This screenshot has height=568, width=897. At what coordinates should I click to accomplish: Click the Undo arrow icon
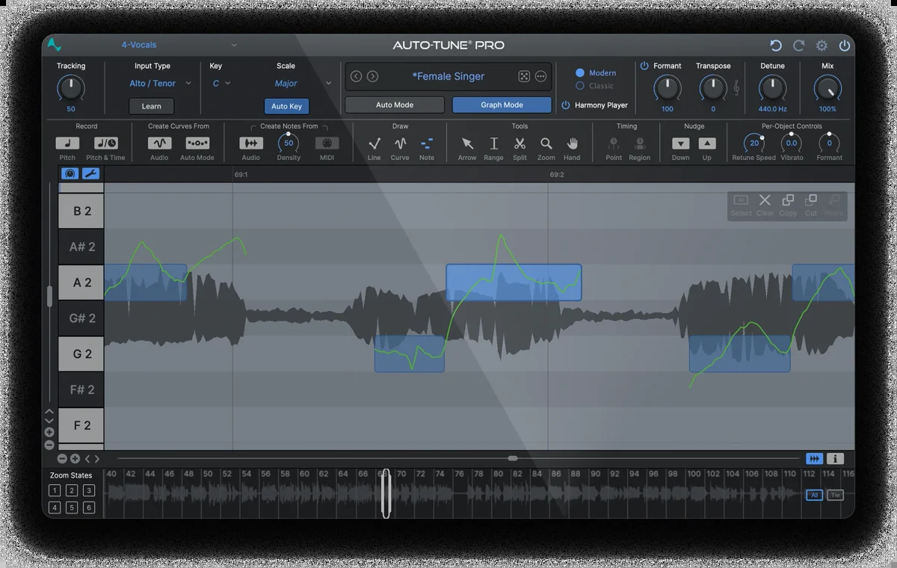pos(776,46)
